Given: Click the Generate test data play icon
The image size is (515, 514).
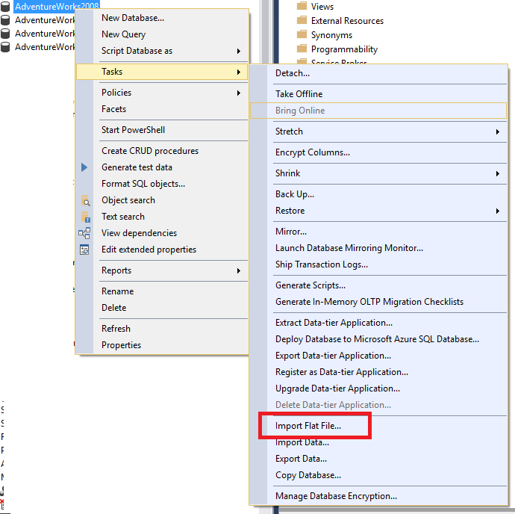Looking at the screenshot, I should point(84,167).
